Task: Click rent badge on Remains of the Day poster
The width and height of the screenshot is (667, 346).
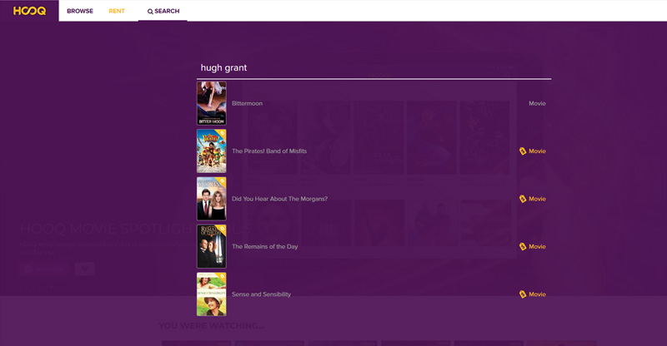Action: (x=222, y=230)
